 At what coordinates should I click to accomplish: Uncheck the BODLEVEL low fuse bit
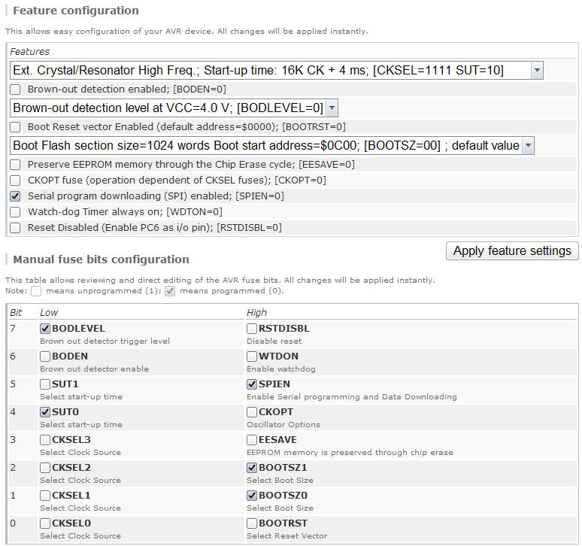pyautogui.click(x=45, y=329)
